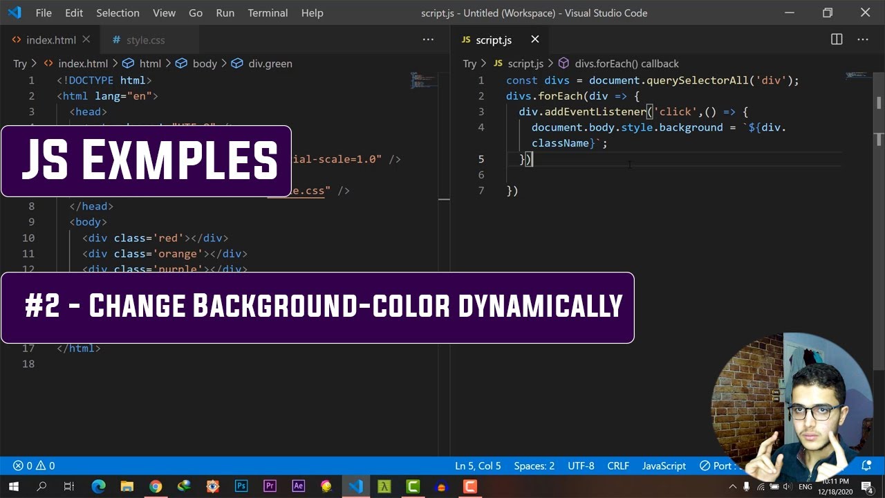Close the script.js tab
The width and height of the screenshot is (885, 498).
(534, 39)
